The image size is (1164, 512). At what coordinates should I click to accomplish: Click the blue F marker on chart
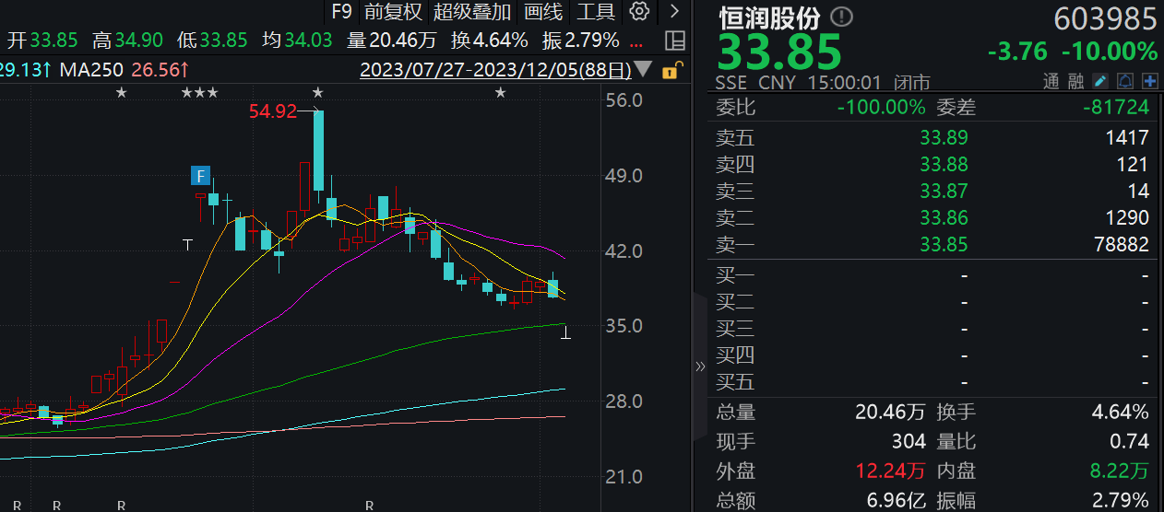[x=200, y=175]
